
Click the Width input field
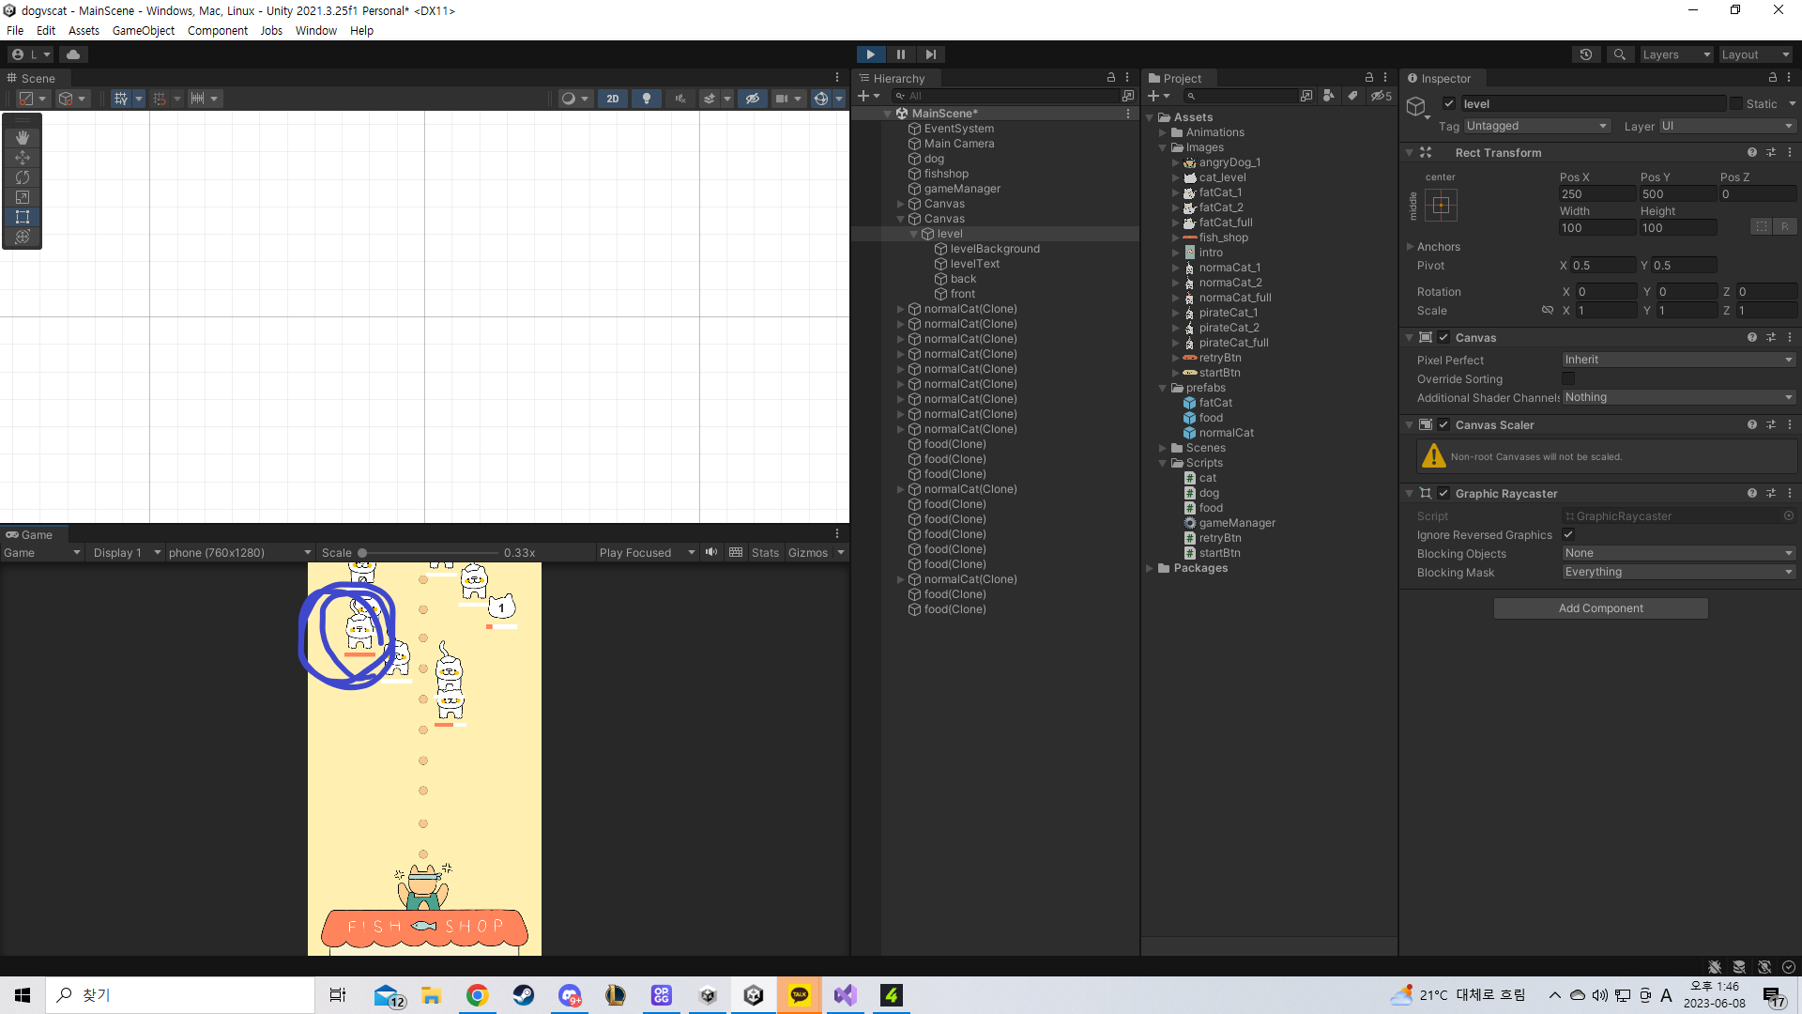point(1596,228)
